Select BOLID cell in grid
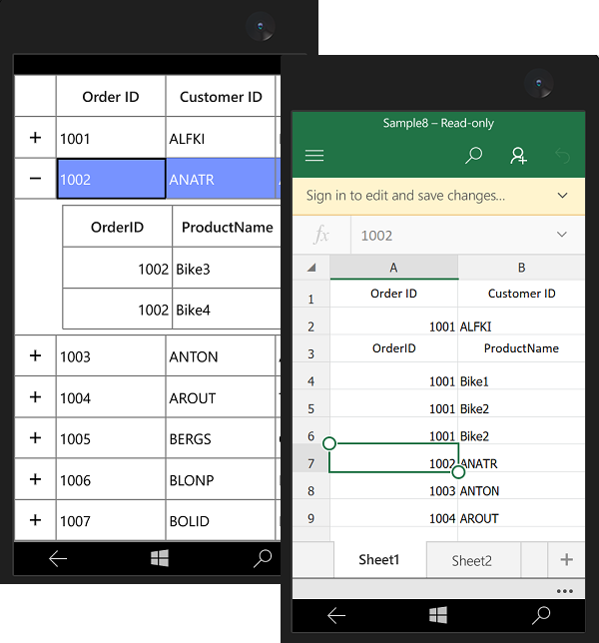This screenshot has width=599, height=643. 221,520
